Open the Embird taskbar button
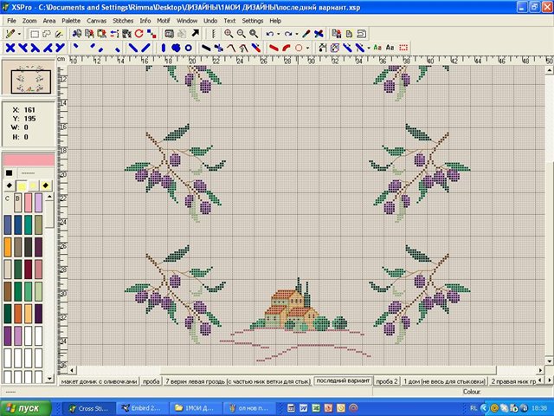554x416 pixels. point(145,407)
